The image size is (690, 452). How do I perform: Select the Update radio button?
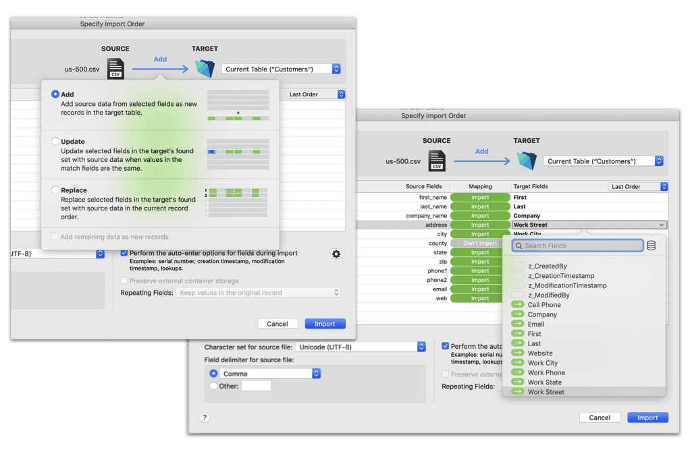click(x=55, y=141)
